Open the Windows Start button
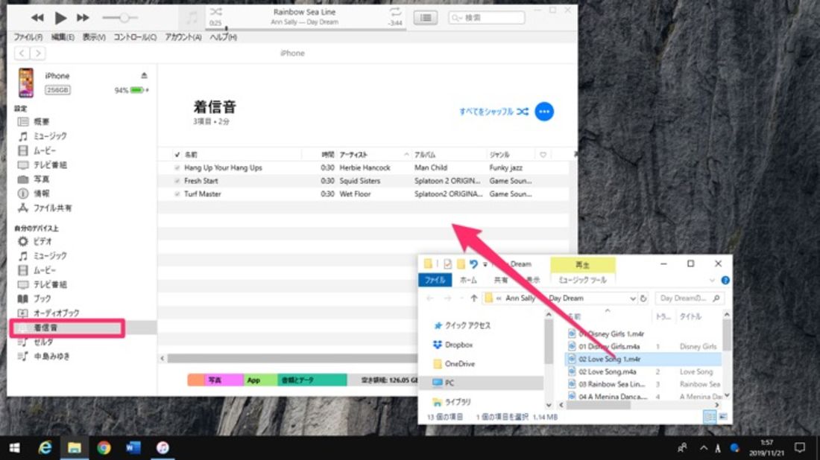The image size is (820, 460). [x=15, y=448]
